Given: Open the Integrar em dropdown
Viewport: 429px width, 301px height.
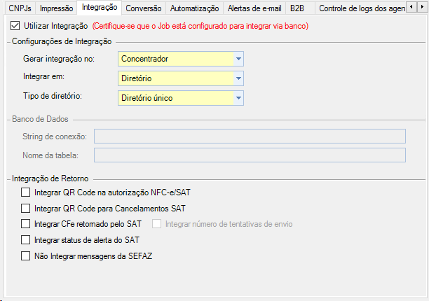Looking at the screenshot, I should point(238,78).
